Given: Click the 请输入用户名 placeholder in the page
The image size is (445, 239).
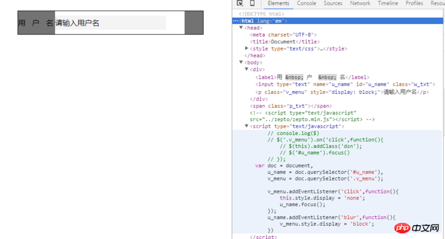Looking at the screenshot, I should tap(77, 23).
